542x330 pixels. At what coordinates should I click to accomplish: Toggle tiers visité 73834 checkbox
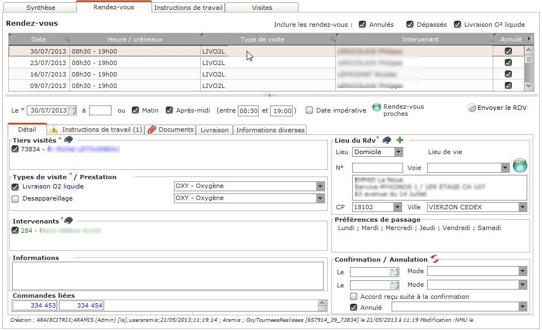[x=15, y=149]
